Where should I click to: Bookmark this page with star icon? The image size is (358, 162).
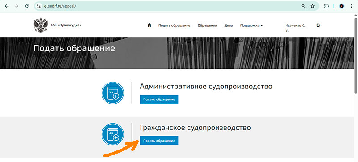312,6
